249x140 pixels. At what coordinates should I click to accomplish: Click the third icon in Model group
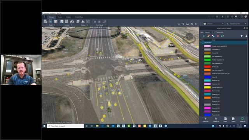[x=55, y=21]
